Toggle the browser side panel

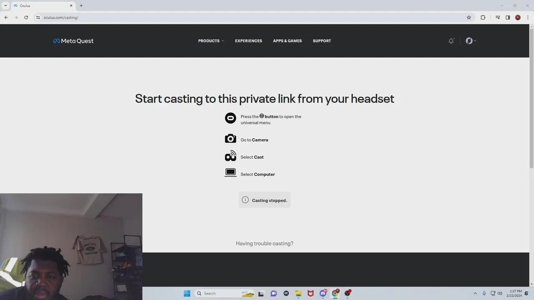tap(508, 17)
